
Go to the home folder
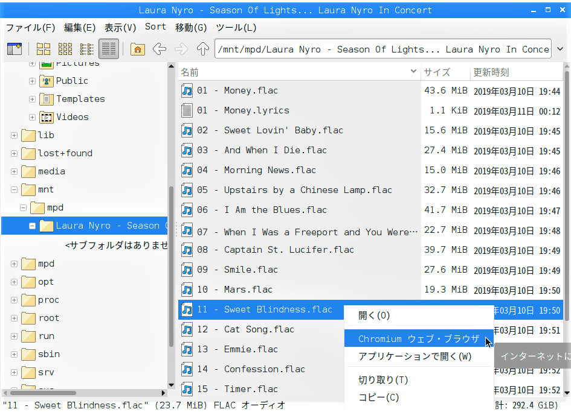click(x=138, y=49)
